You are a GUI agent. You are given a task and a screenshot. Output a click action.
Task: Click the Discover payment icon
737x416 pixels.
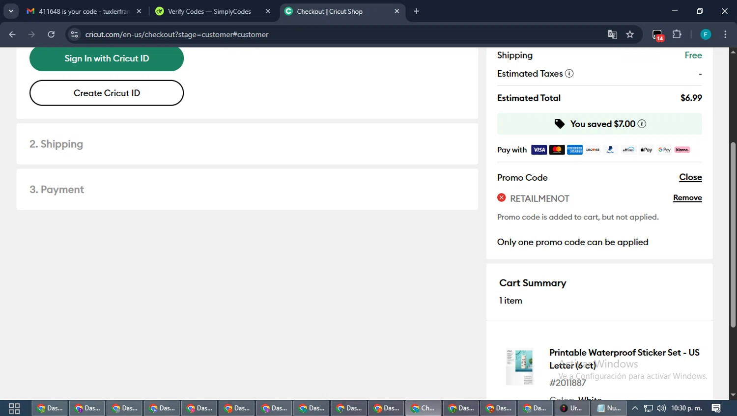[x=593, y=150]
